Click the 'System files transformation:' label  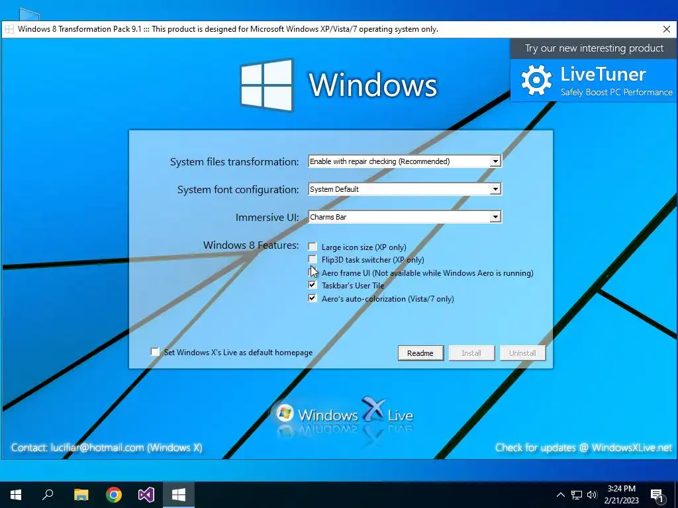point(234,162)
